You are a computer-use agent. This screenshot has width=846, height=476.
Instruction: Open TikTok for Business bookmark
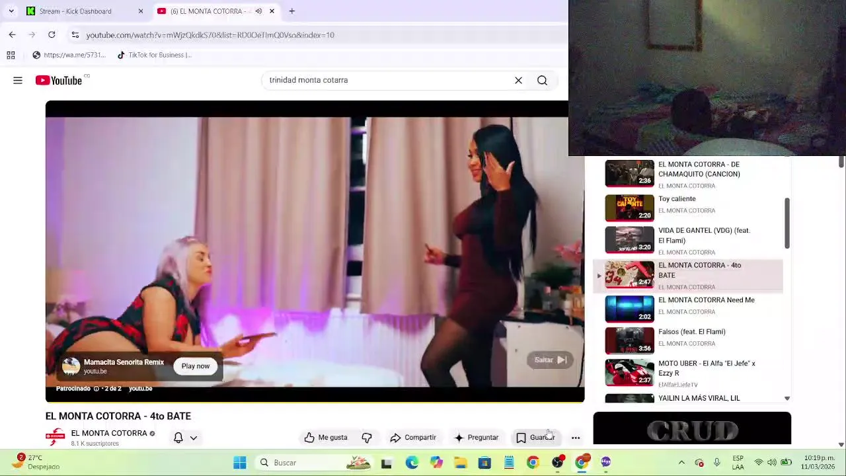[154, 55]
